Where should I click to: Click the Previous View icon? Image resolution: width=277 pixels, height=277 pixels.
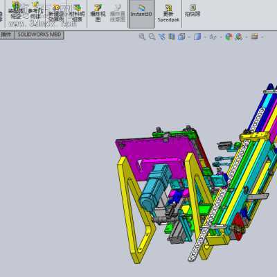[162, 37]
